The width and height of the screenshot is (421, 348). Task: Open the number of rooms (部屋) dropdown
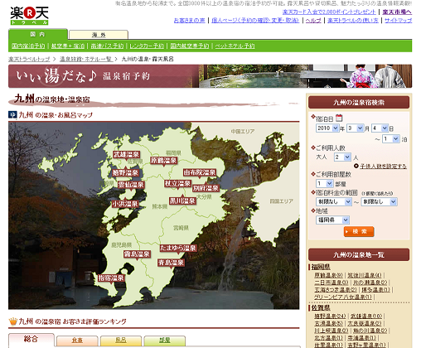pyautogui.click(x=325, y=184)
